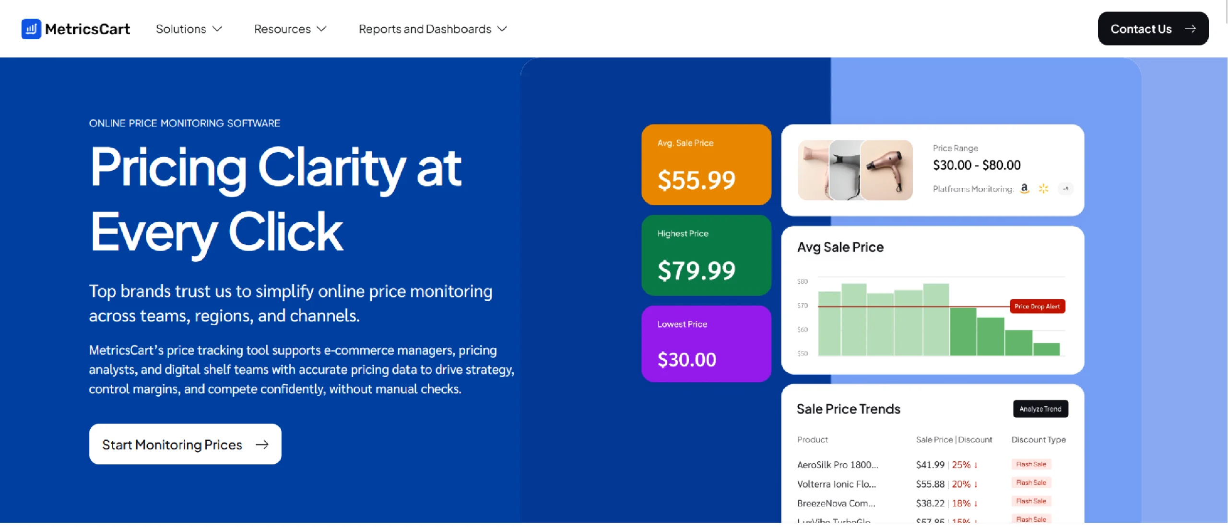Click the hair dryer product thumbnail
Image resolution: width=1228 pixels, height=527 pixels.
click(x=855, y=170)
